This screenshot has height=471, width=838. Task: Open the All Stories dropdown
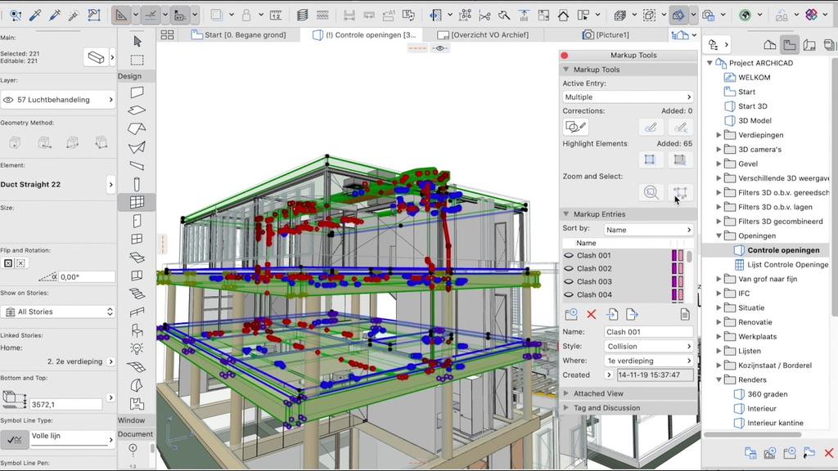58,312
